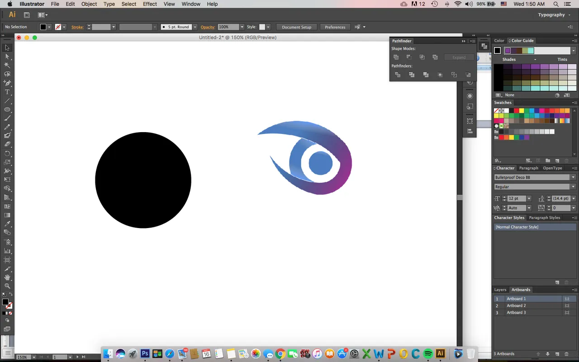The image size is (579, 362).
Task: Pick the purple base color in Color Guide
Action: coord(508,51)
